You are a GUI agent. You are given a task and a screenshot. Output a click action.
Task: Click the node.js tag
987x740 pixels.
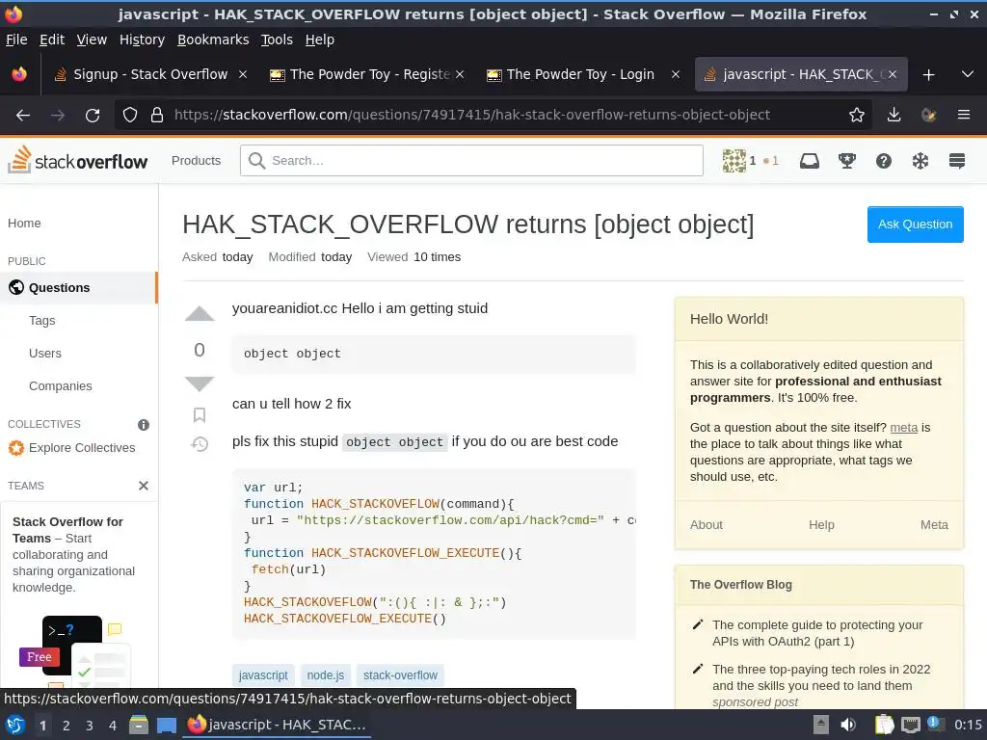(326, 675)
